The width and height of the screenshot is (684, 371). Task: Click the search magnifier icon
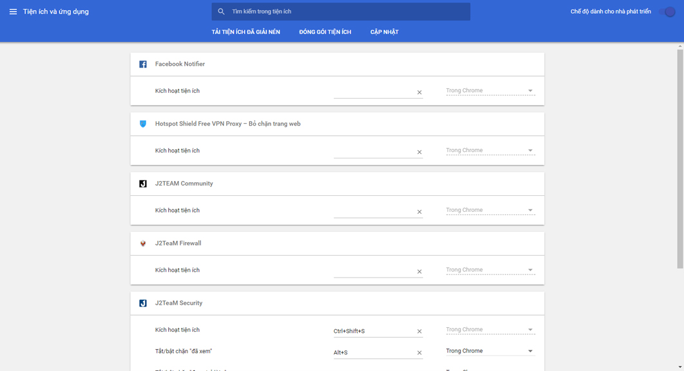pyautogui.click(x=221, y=12)
